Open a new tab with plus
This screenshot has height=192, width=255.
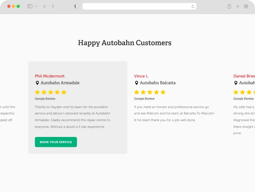[x=238, y=6]
